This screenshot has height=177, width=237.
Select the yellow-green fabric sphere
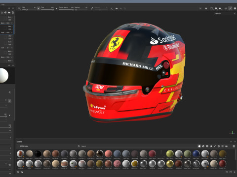coord(170,154)
